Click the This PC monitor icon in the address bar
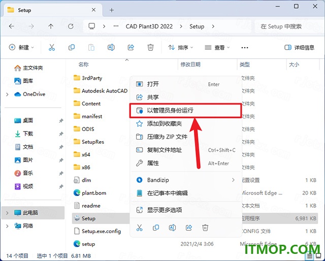The image size is (325, 261). tap(91, 26)
